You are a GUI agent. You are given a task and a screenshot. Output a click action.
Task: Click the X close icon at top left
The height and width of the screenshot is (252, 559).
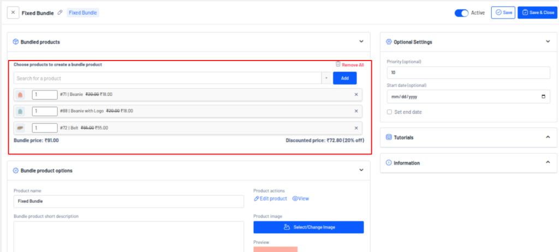(x=13, y=13)
